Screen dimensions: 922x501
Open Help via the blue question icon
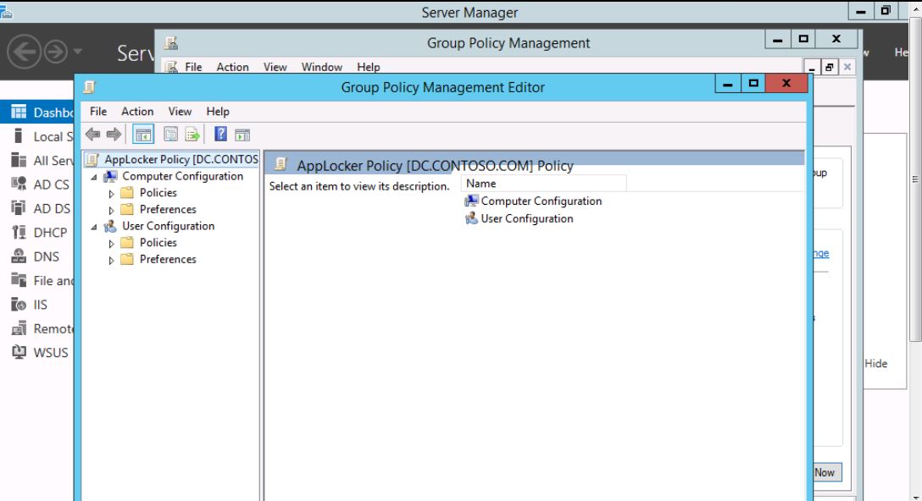[x=220, y=134]
